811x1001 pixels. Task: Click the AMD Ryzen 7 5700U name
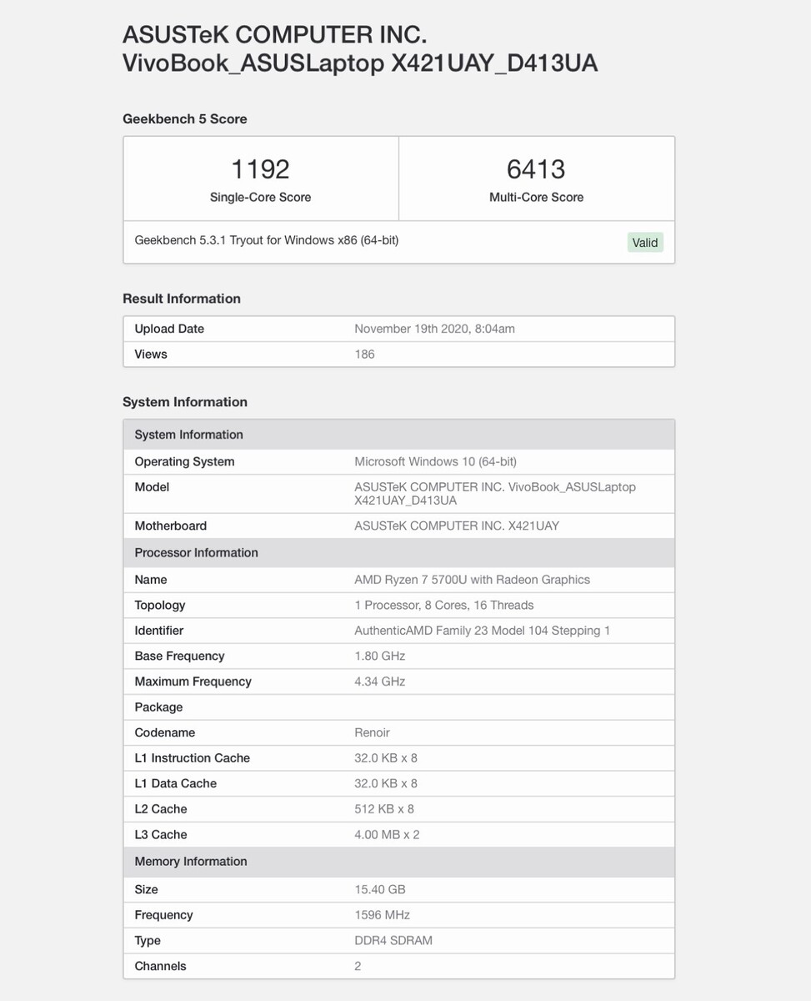click(472, 580)
